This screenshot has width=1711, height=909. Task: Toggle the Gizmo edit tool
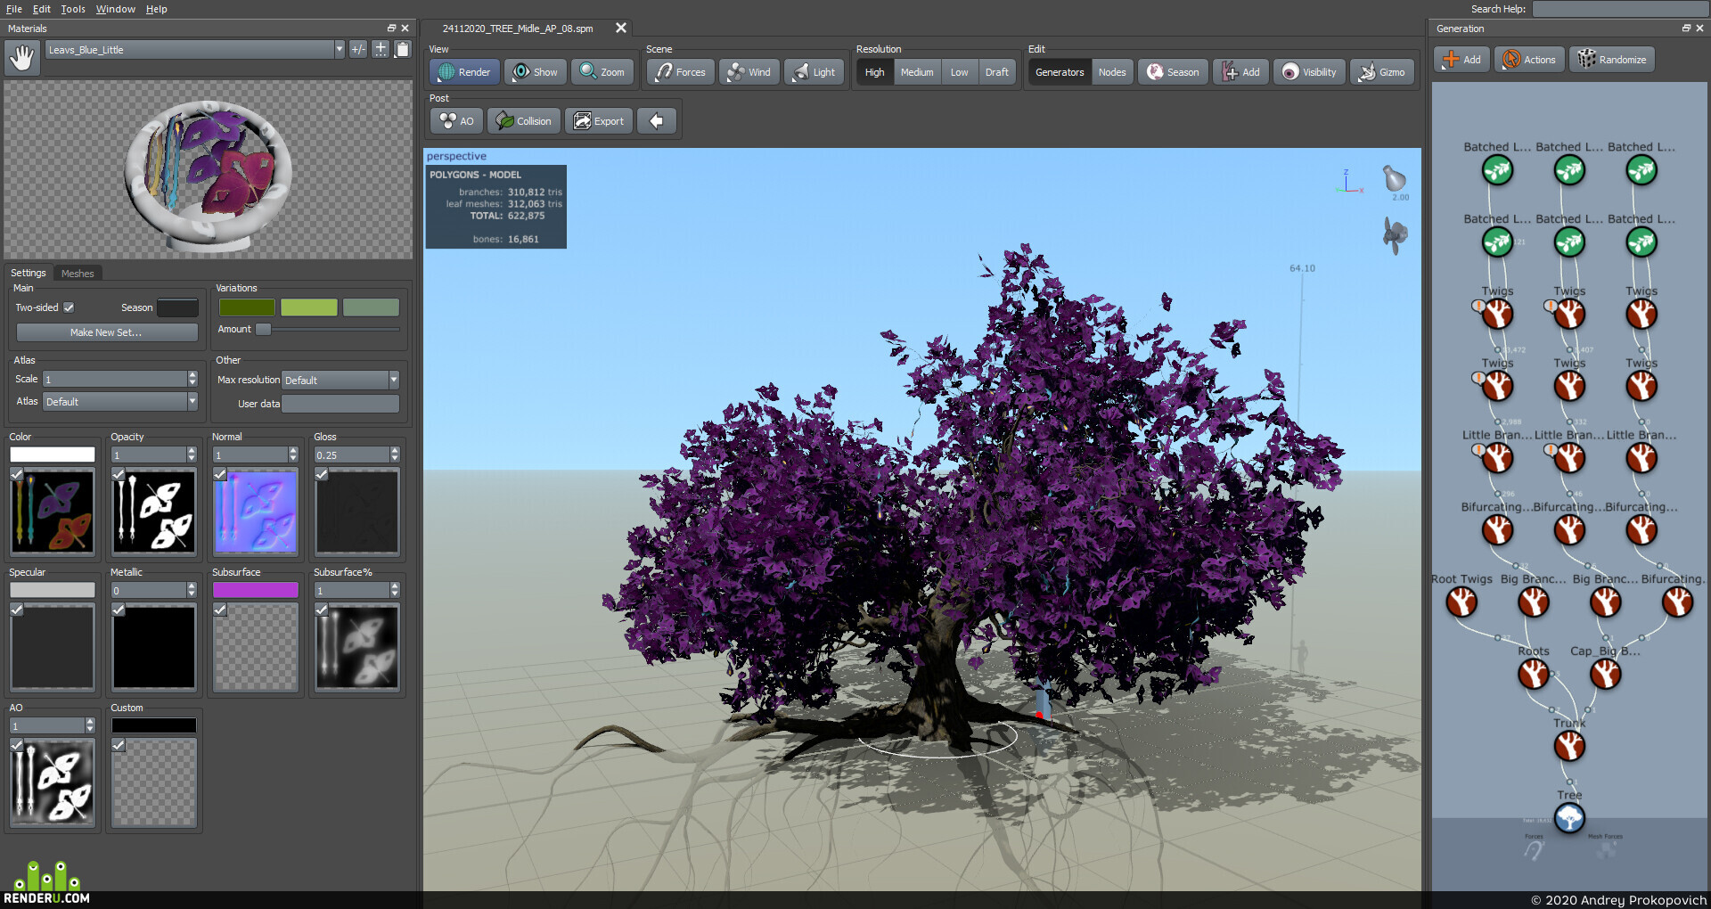tap(1381, 72)
